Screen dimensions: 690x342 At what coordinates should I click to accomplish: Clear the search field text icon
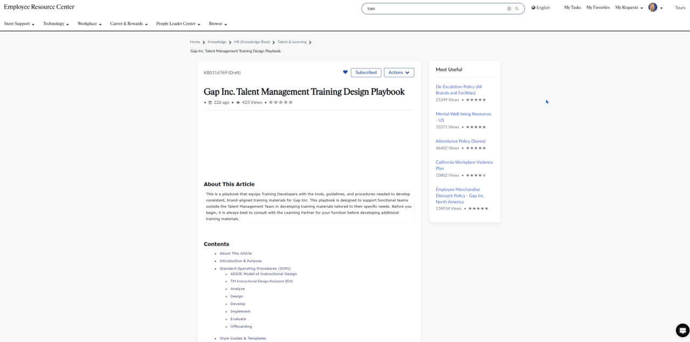(509, 9)
